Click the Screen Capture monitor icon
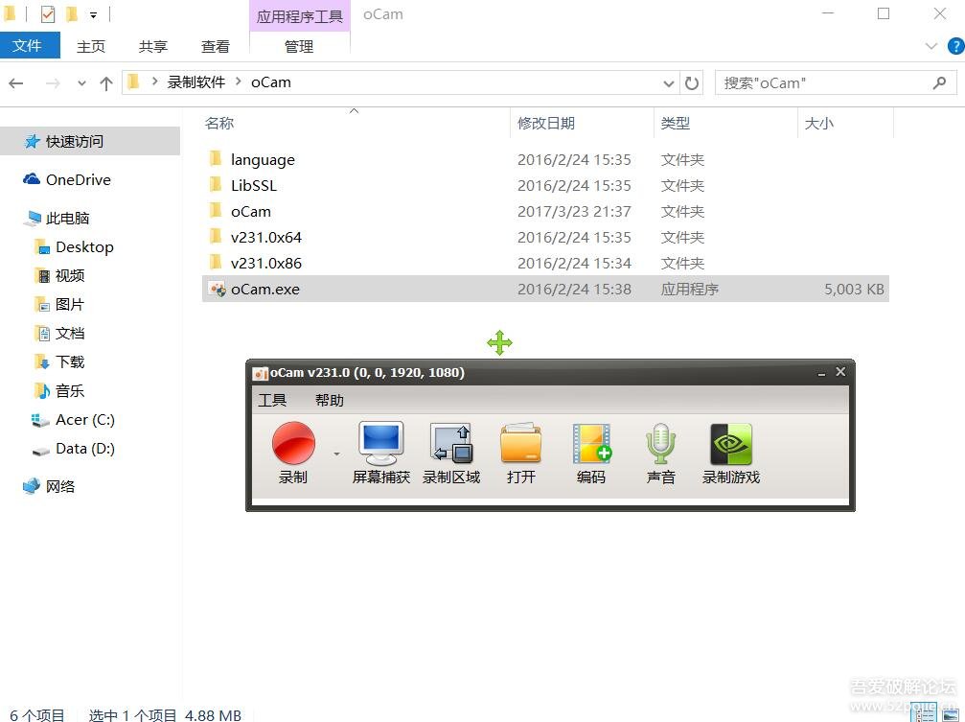The image size is (965, 722). pyautogui.click(x=380, y=446)
